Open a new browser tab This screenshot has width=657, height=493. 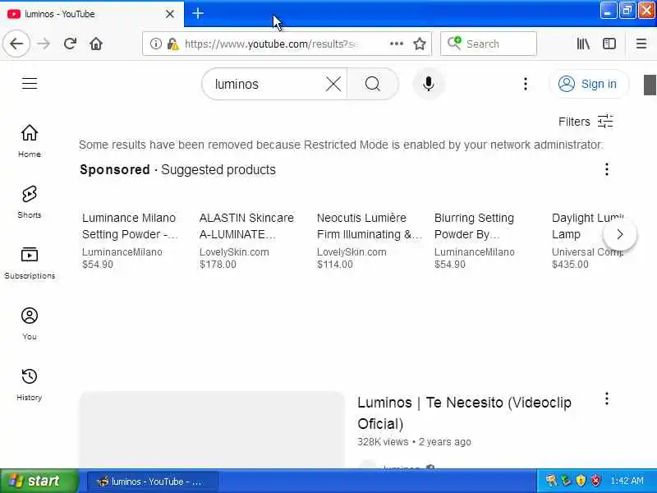(198, 13)
